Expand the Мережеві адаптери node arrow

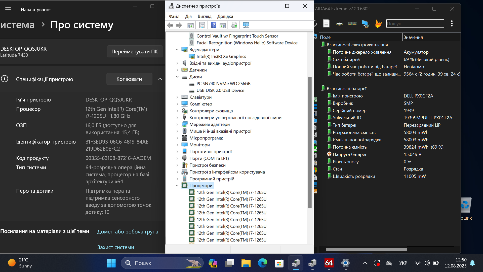coord(177,124)
